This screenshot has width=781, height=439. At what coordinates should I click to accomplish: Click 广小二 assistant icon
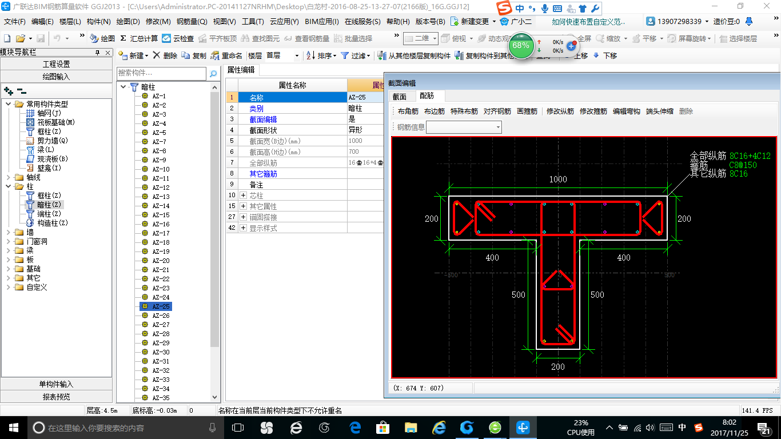[516, 21]
